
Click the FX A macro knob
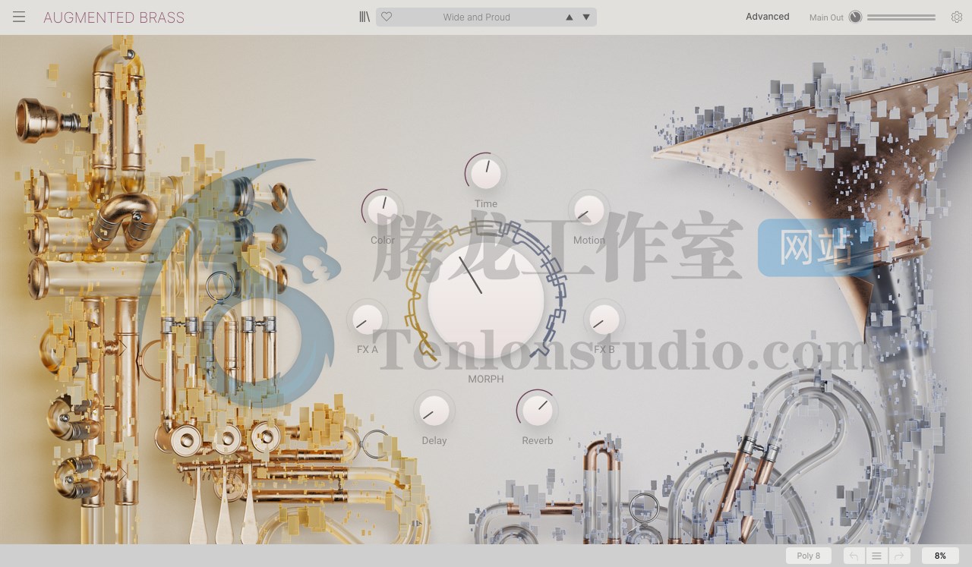pyautogui.click(x=368, y=320)
